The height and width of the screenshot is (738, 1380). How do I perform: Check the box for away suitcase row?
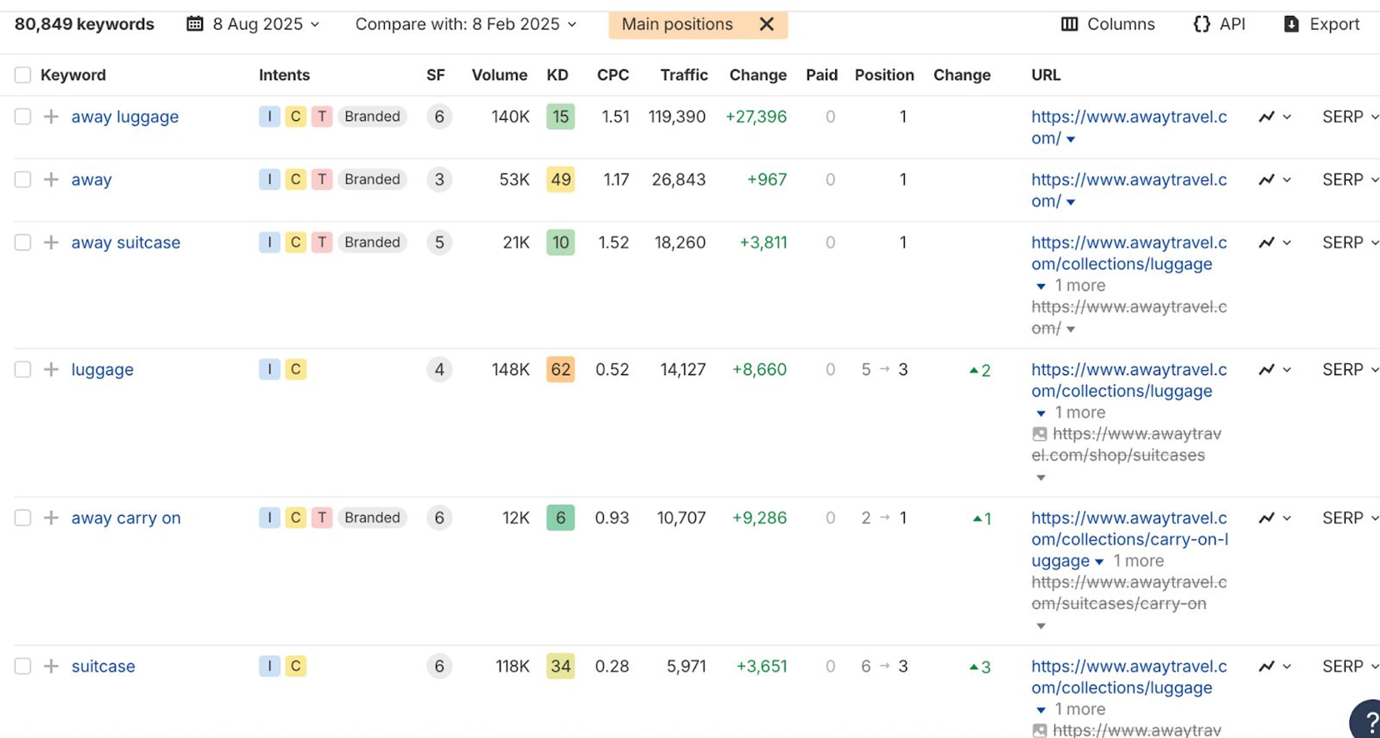pyautogui.click(x=23, y=242)
